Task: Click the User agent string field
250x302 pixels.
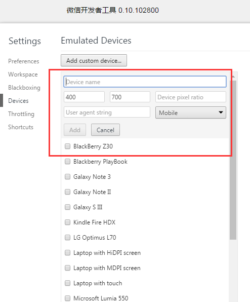Action: [107, 112]
